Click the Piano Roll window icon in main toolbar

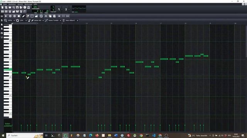point(10,11)
